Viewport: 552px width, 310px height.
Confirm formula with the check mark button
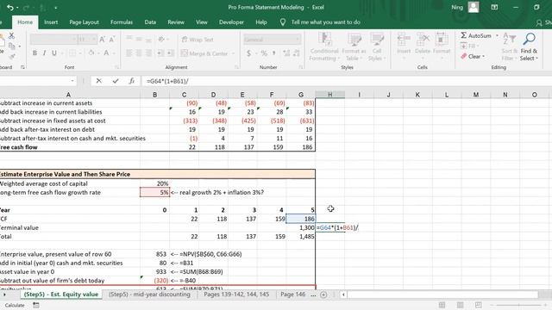pos(116,81)
